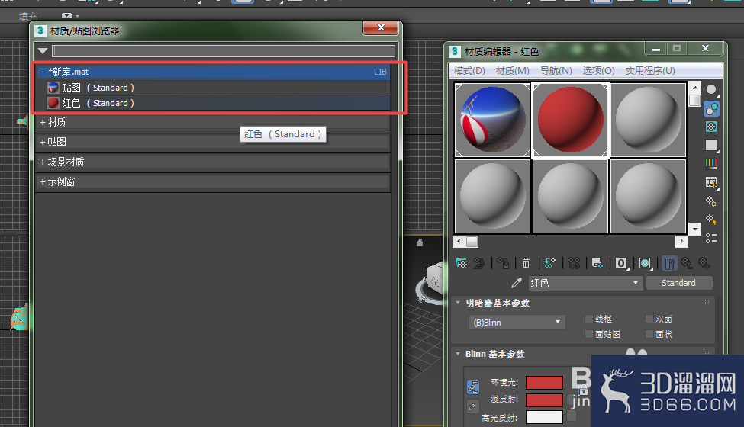Screen dimensions: 744x427
Task: Click the 漫反射 red color swatch
Action: coord(544,400)
